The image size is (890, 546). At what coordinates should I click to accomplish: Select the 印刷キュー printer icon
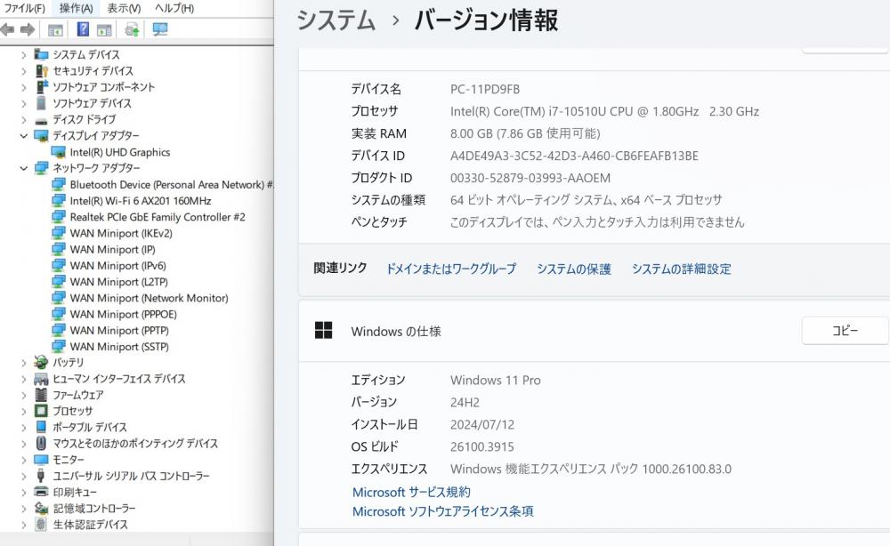pyautogui.click(x=41, y=492)
